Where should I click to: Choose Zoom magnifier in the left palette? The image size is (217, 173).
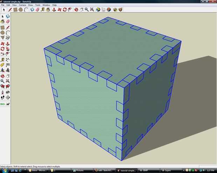click(x=2, y=81)
